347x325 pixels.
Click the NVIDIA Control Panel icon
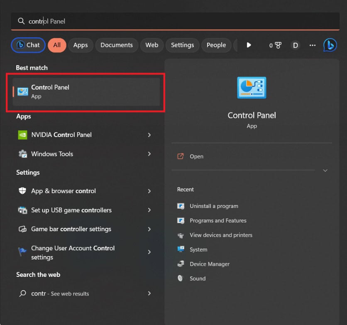pos(22,135)
